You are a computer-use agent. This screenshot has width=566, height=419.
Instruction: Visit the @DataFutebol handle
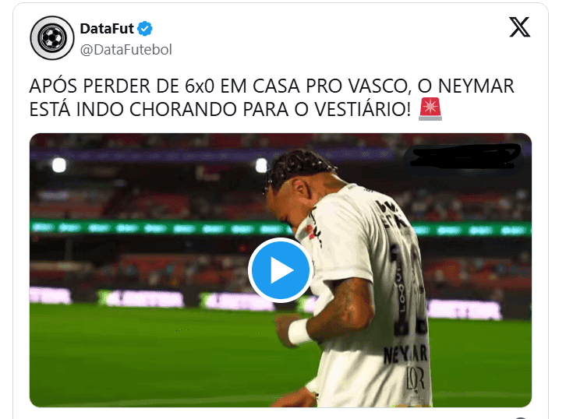(126, 50)
